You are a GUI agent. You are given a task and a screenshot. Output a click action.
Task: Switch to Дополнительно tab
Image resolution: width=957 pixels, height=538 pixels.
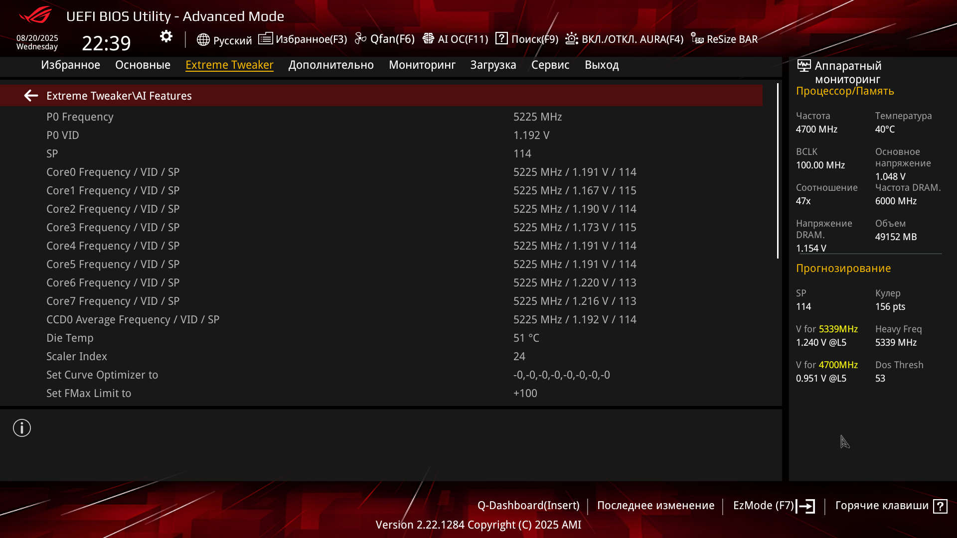tap(331, 65)
